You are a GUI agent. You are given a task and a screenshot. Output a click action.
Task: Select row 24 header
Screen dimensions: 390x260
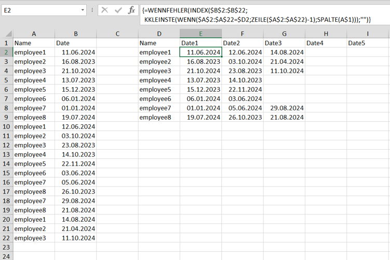(6, 256)
